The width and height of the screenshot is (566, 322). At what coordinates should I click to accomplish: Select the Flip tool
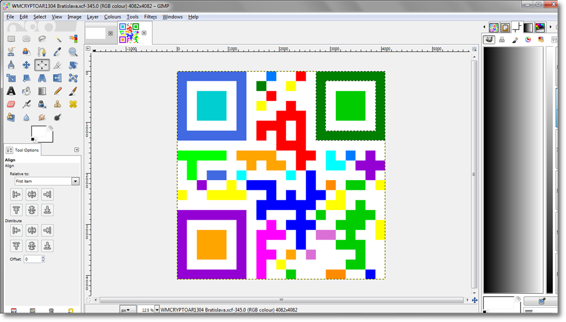click(58, 78)
